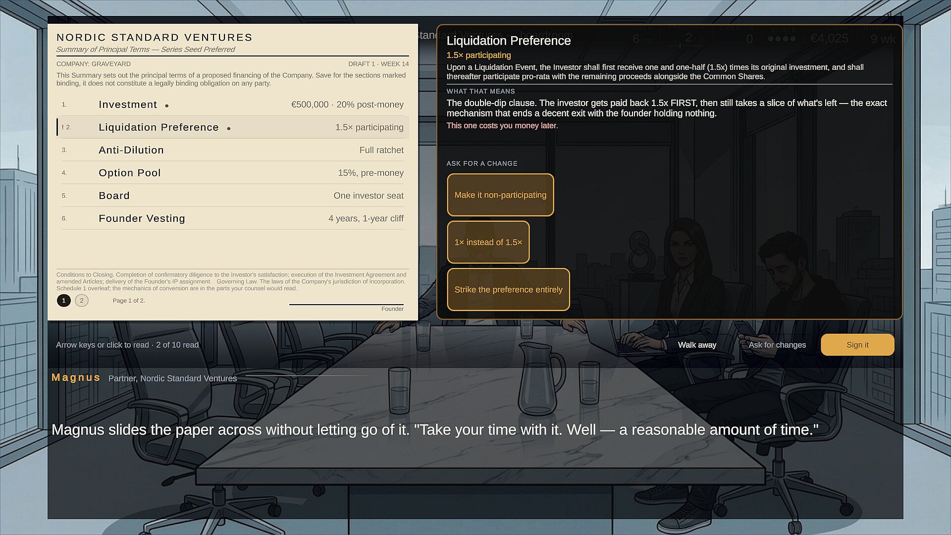The height and width of the screenshot is (535, 951).
Task: Open the Founder Vesting term
Action: 233,218
